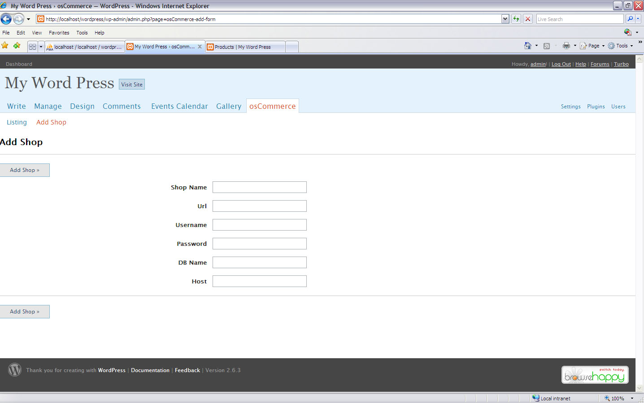Expand the command bar overflow chevron

click(x=640, y=42)
